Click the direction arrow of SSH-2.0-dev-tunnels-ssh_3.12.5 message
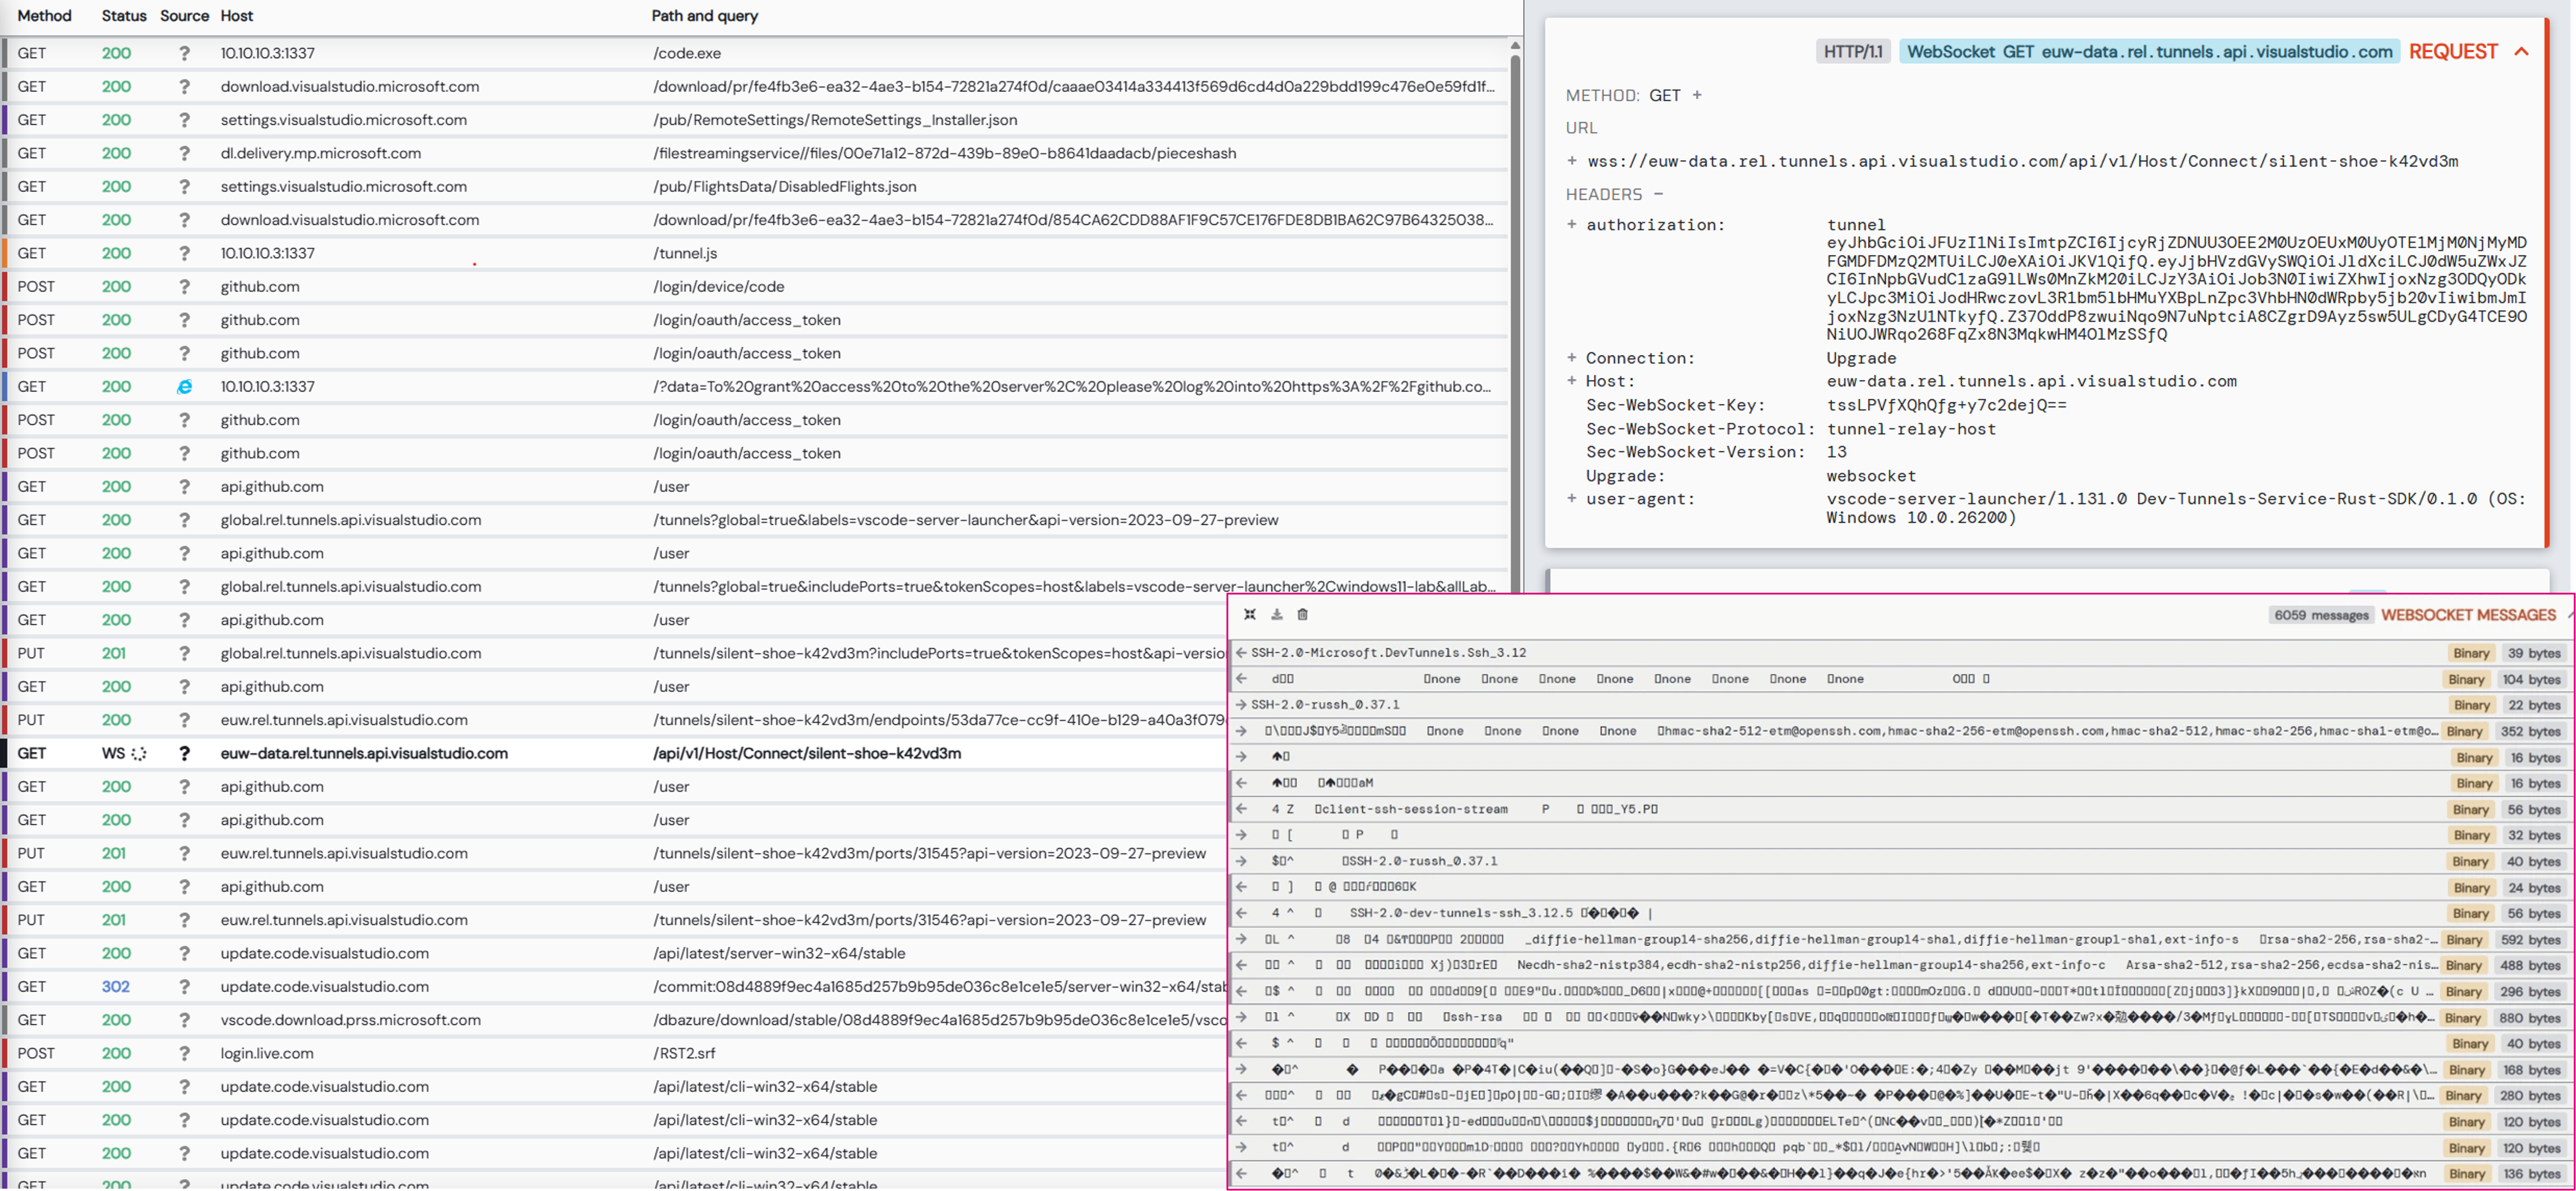The width and height of the screenshot is (2576, 1191). click(x=1241, y=913)
